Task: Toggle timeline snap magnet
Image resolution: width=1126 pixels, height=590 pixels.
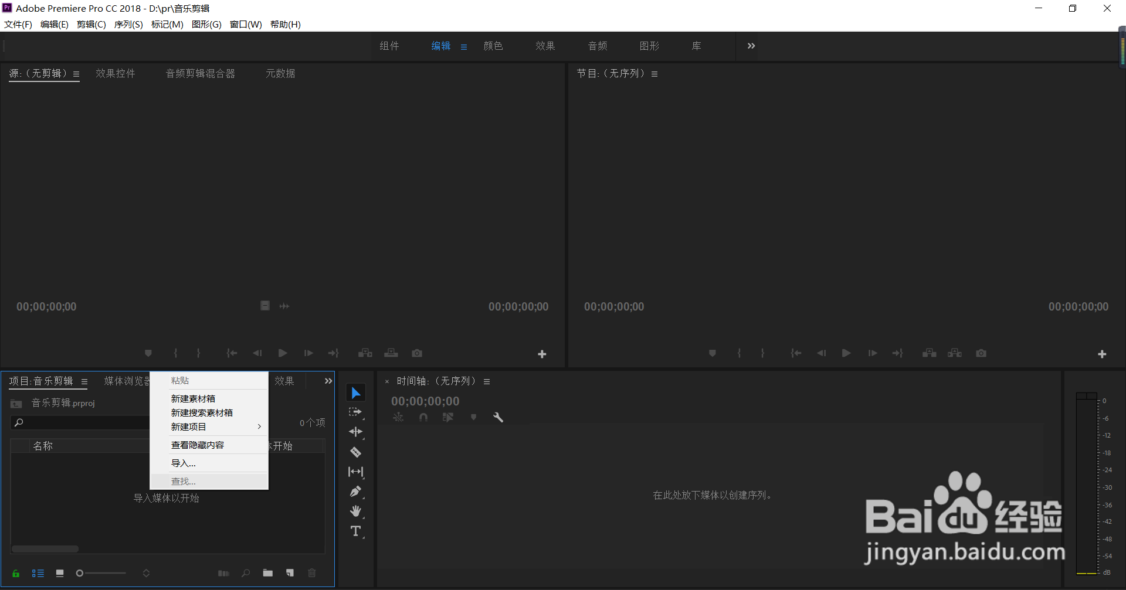Action: coord(423,417)
